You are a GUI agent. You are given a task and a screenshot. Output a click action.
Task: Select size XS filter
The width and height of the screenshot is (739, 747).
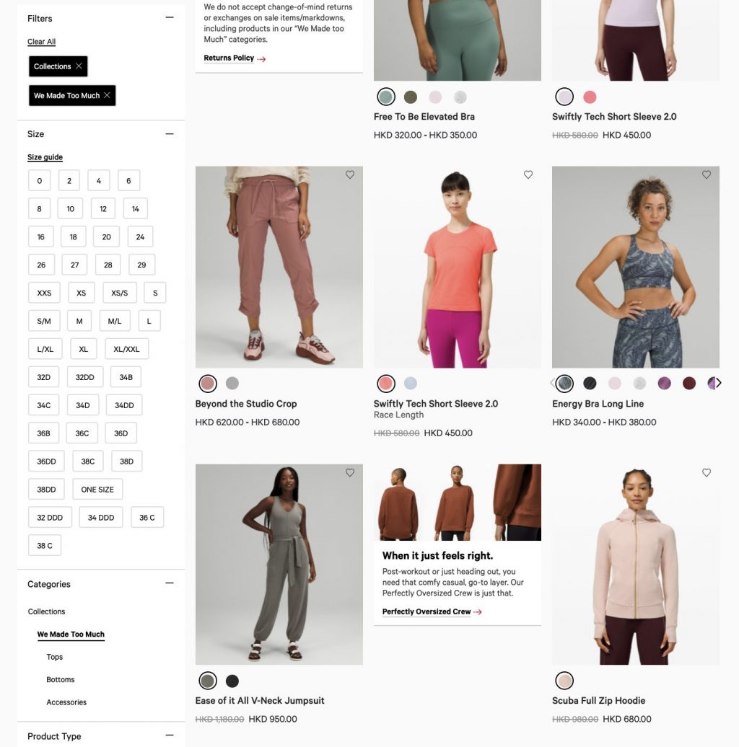(81, 293)
